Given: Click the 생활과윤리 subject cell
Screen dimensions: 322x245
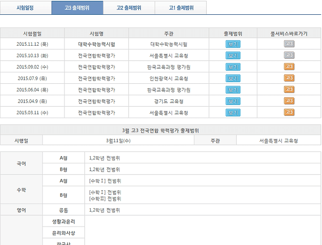Looking at the screenshot, I should 64,222.
